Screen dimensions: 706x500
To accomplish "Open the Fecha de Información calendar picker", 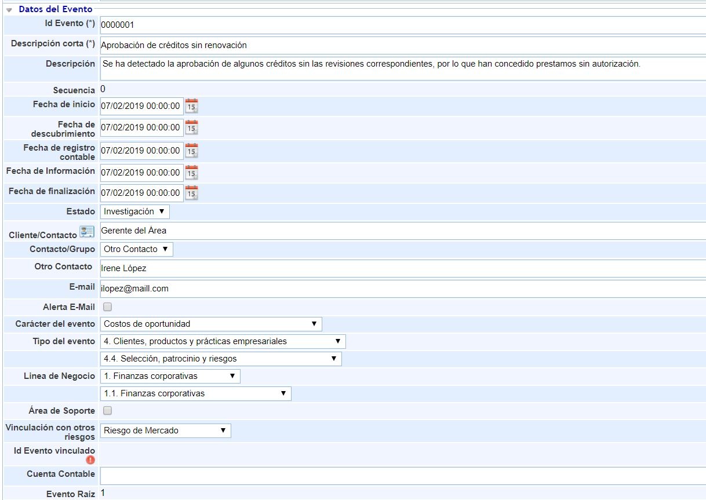I will click(192, 172).
